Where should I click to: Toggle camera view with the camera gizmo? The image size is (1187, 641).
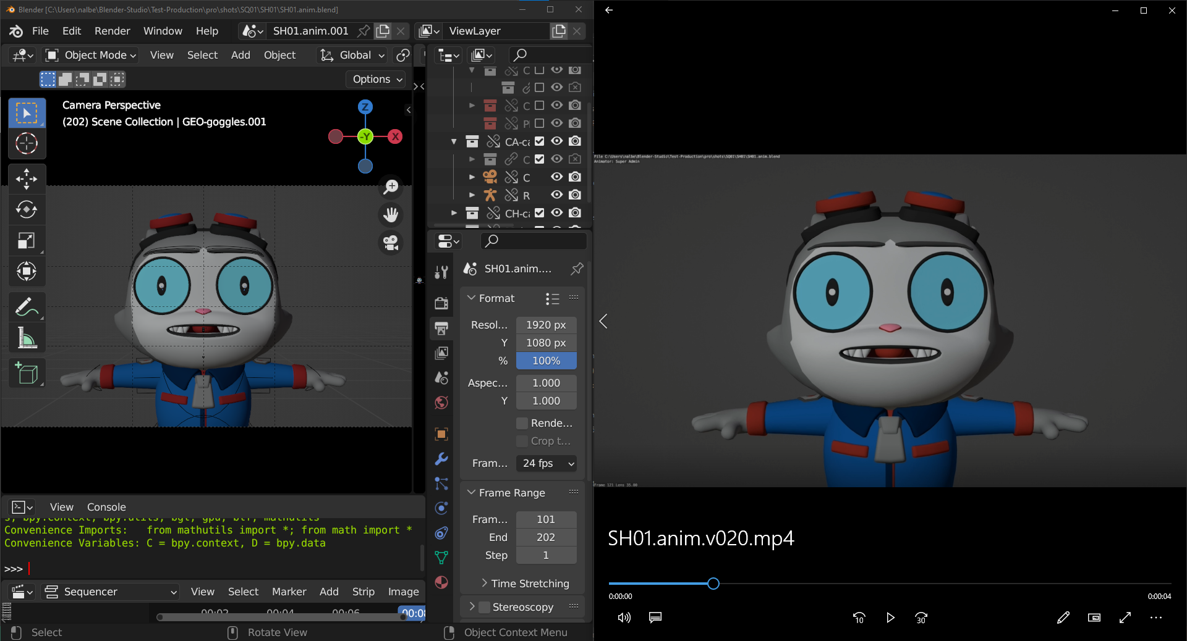(391, 243)
